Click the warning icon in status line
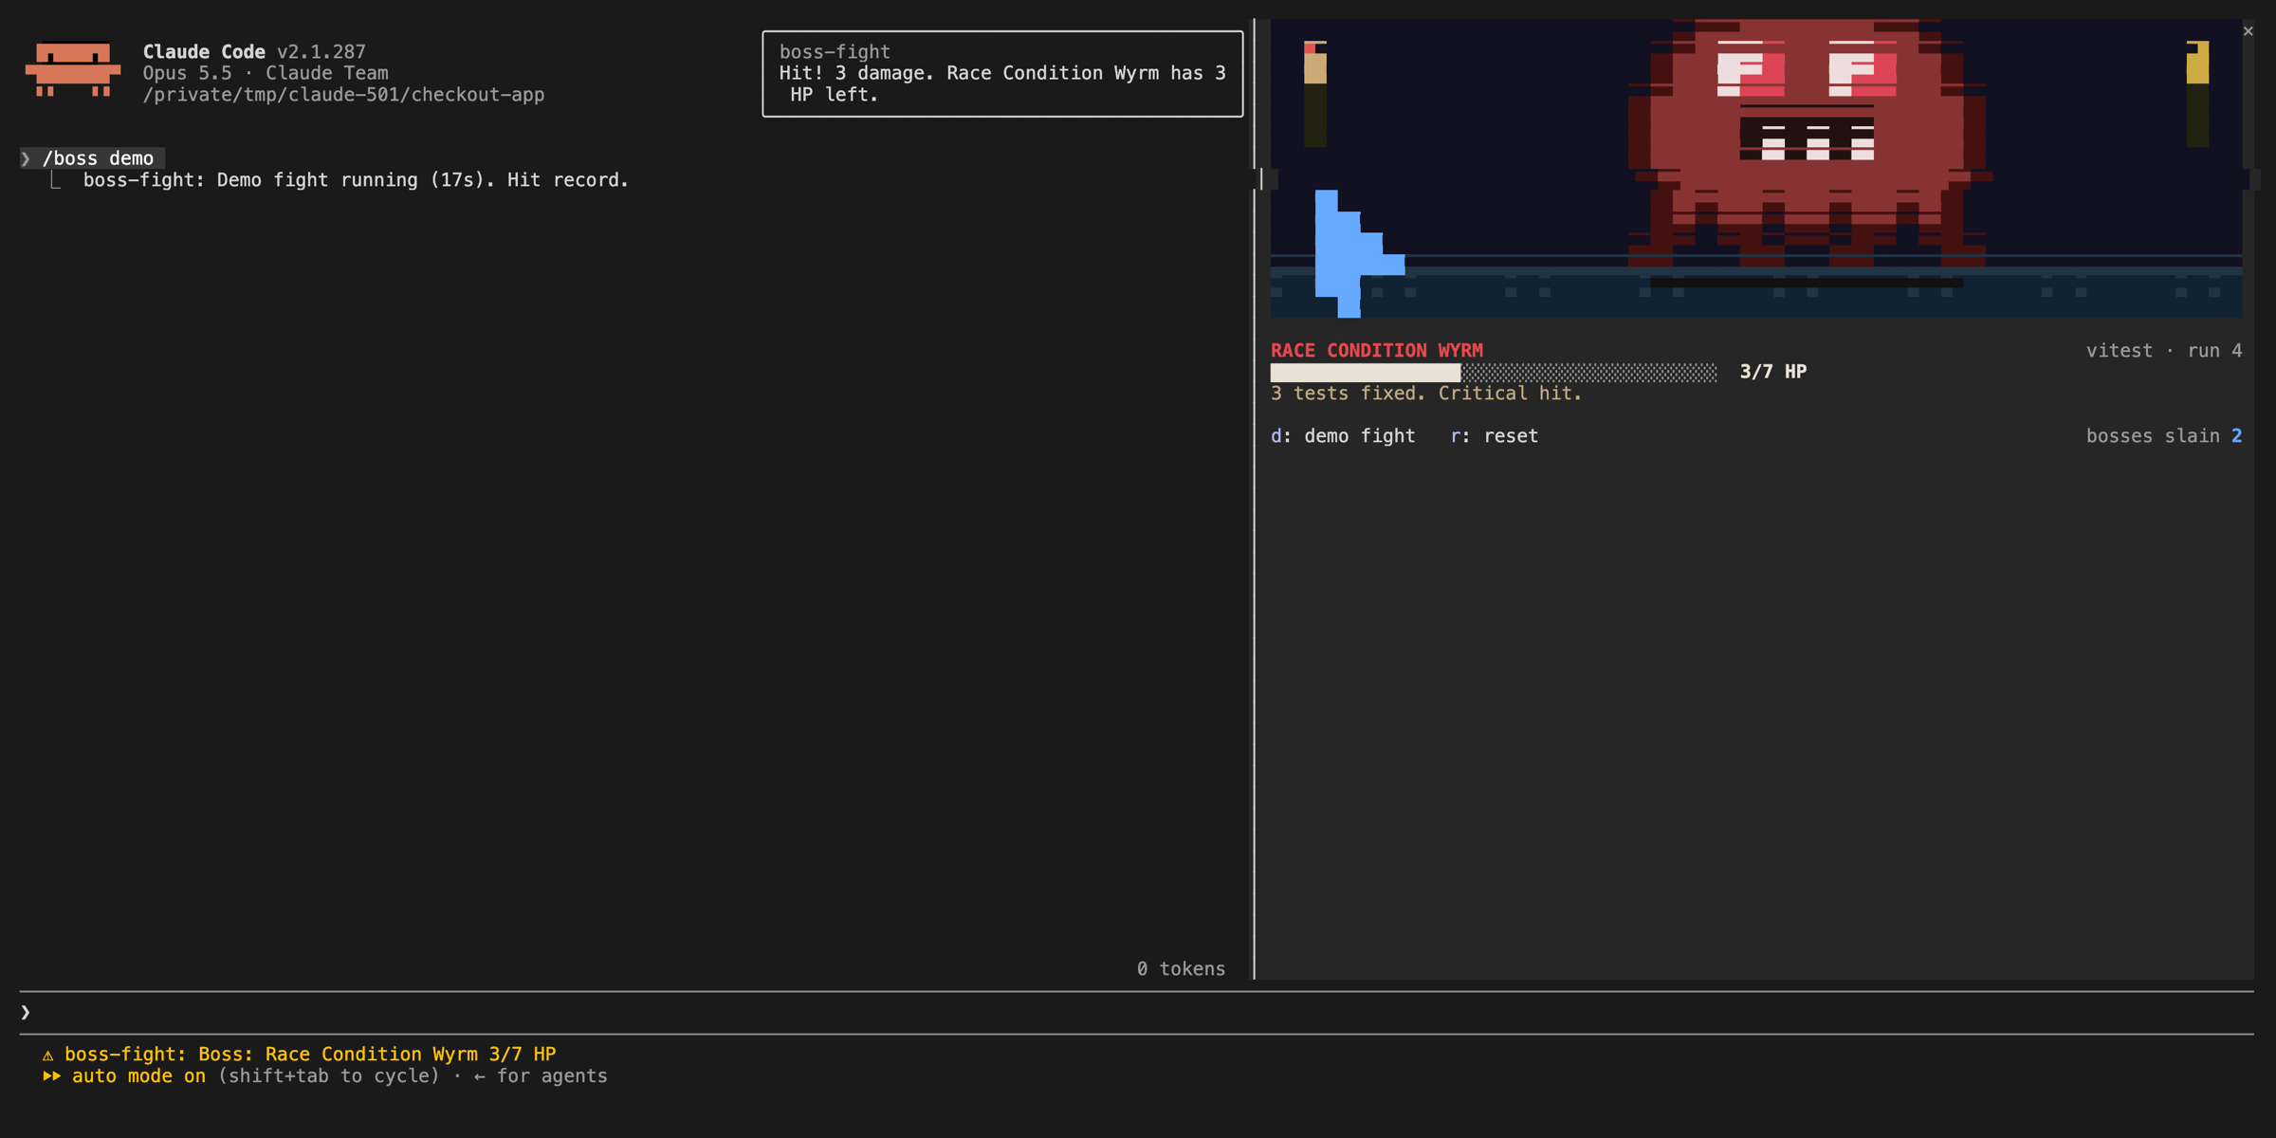This screenshot has width=2276, height=1138. click(x=47, y=1055)
